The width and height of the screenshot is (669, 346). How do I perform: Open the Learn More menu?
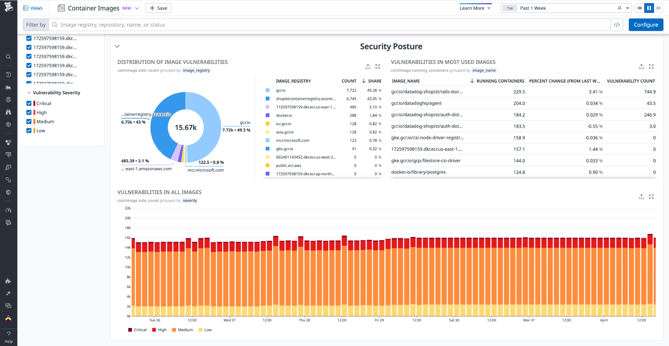[475, 8]
